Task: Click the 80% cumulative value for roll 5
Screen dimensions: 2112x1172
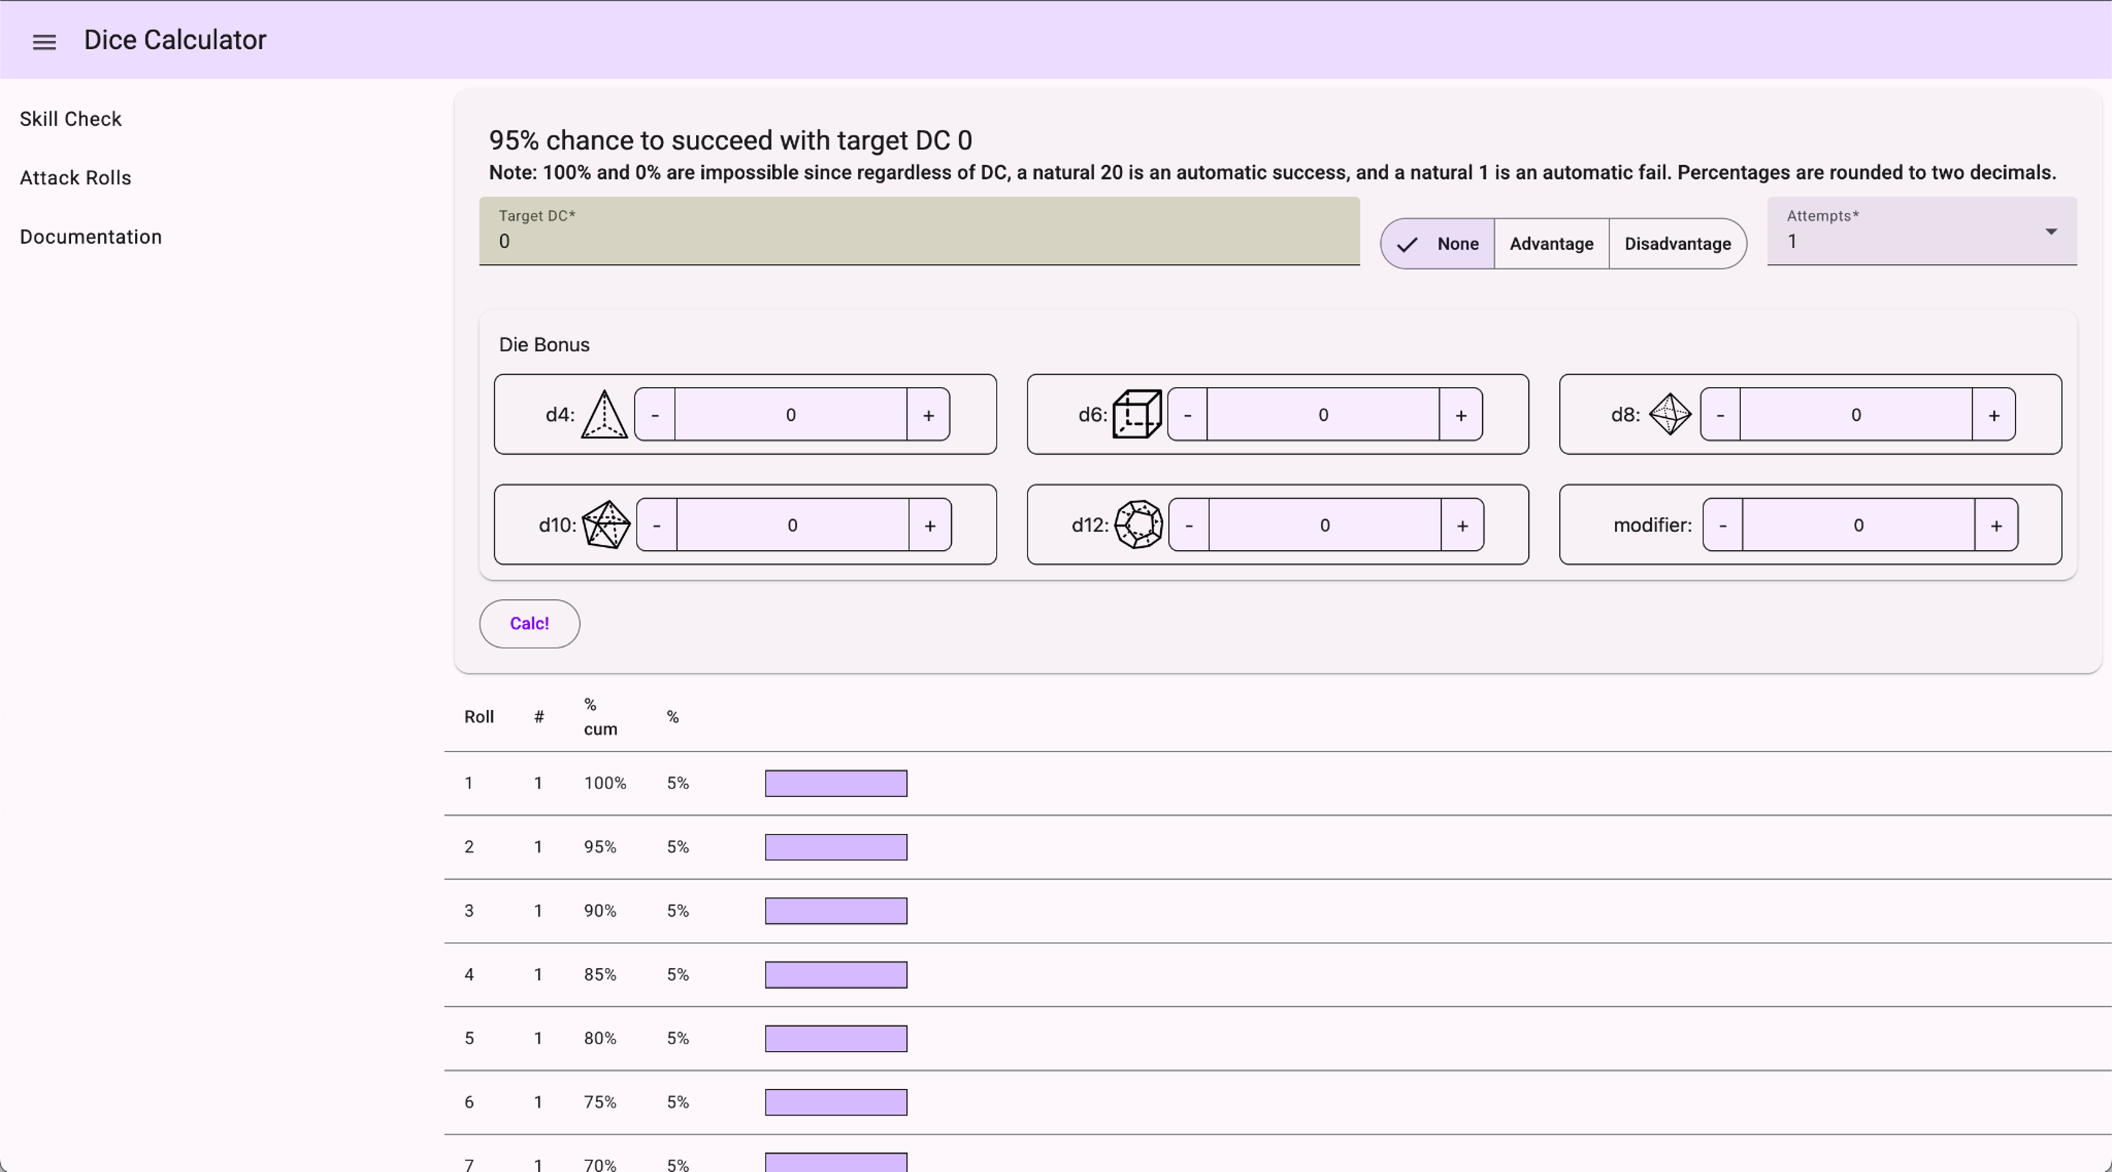Action: point(600,1039)
